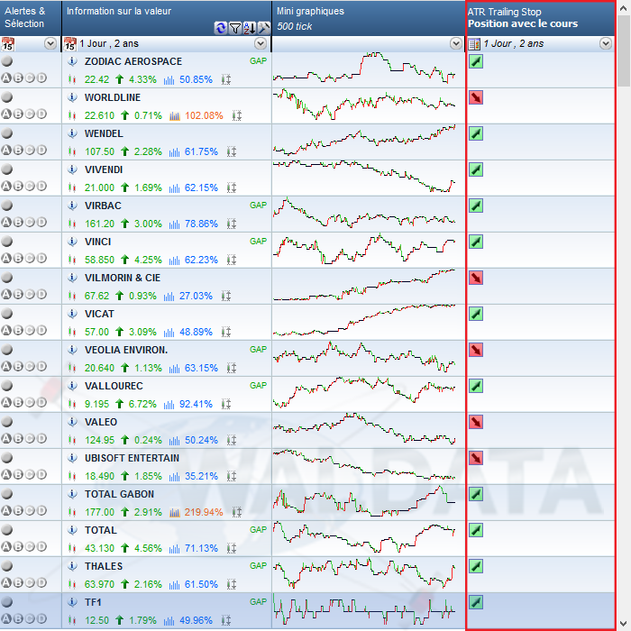Toggle selection circle for VALEO
Viewport: 631px width, 631px height.
7,422
